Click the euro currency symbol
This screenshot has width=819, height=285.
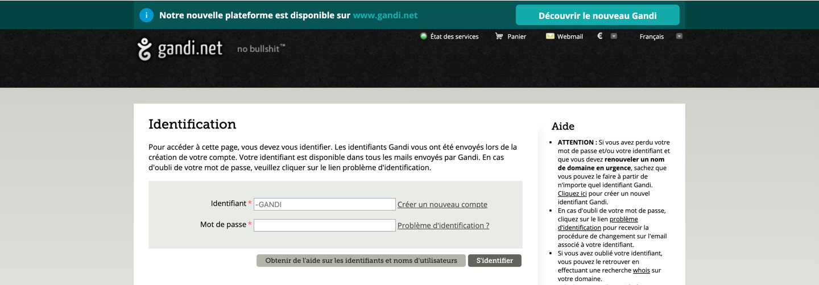(x=599, y=36)
